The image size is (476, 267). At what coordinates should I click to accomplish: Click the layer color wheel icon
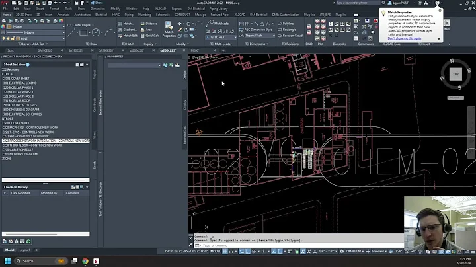point(61,20)
